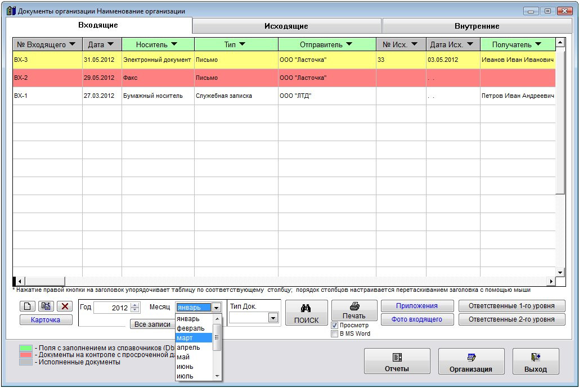The width and height of the screenshot is (579, 388).
Task: Switch to Исходящие tab
Action: point(286,26)
